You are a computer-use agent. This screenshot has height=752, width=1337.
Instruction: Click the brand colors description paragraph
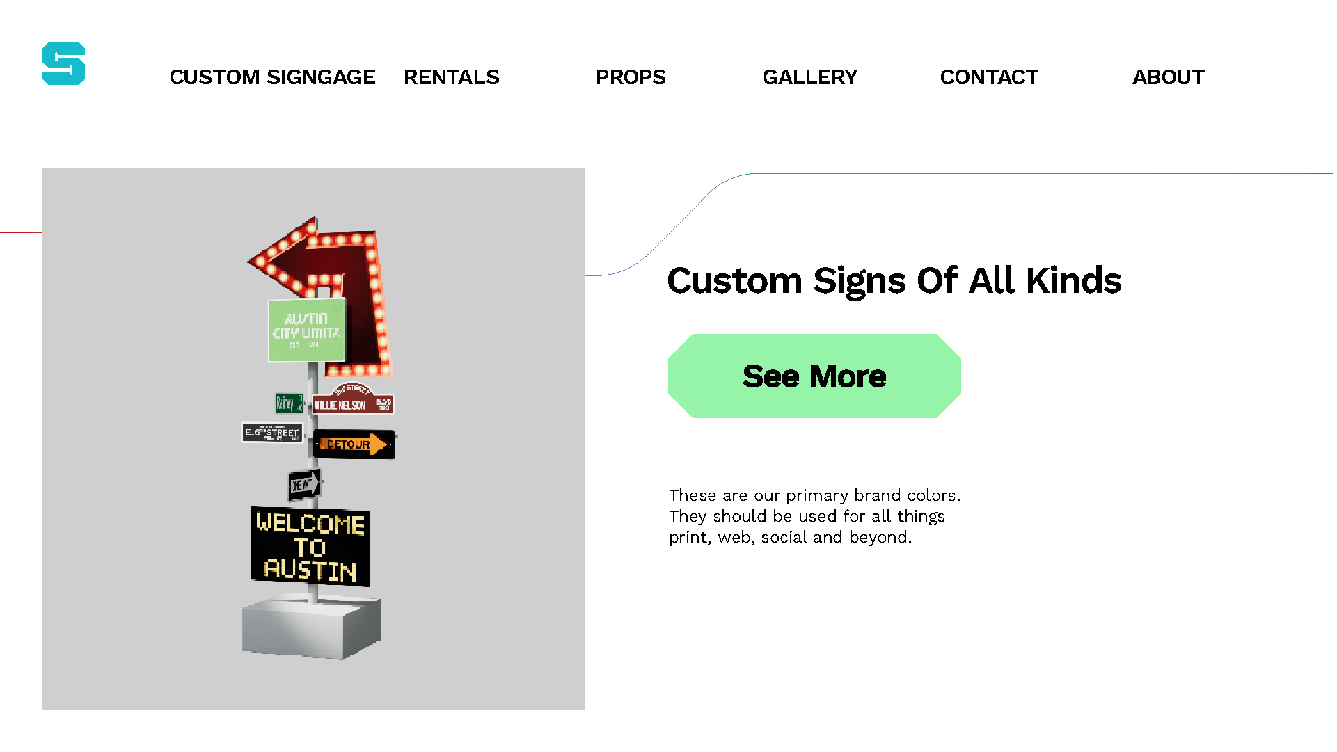(x=814, y=516)
